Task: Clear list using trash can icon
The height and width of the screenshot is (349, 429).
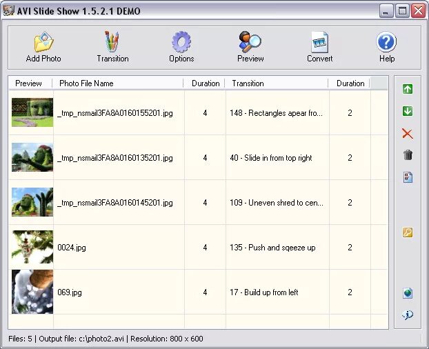Action: click(x=408, y=154)
